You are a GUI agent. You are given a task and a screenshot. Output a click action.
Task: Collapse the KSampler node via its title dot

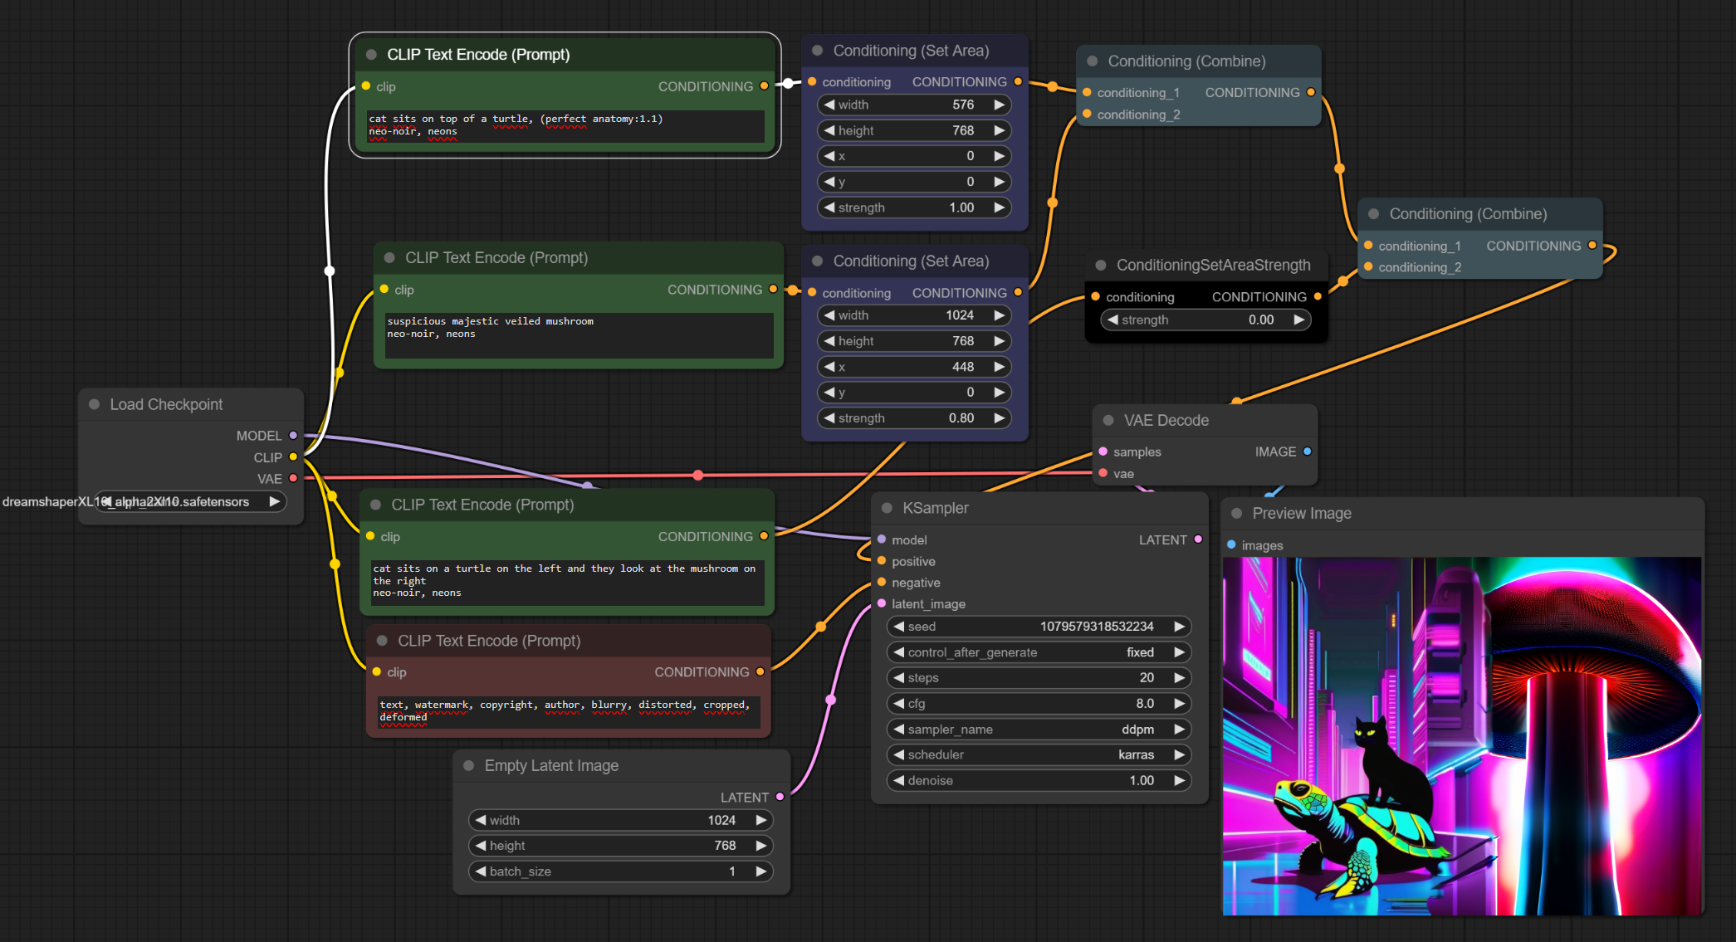click(887, 508)
